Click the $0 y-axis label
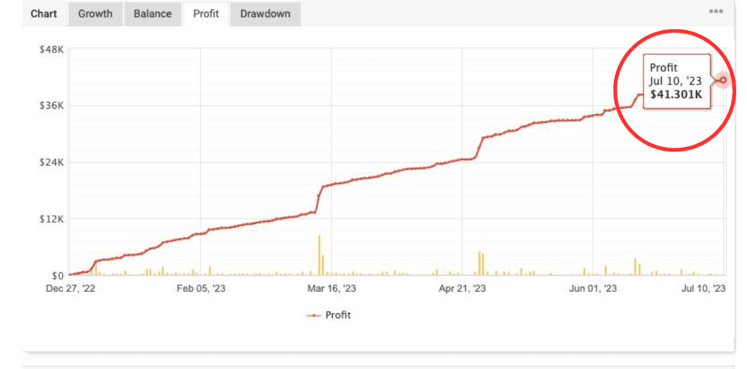This screenshot has width=747, height=369. tap(56, 275)
